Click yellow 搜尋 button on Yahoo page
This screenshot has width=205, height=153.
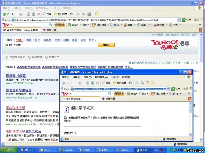coord(106,45)
